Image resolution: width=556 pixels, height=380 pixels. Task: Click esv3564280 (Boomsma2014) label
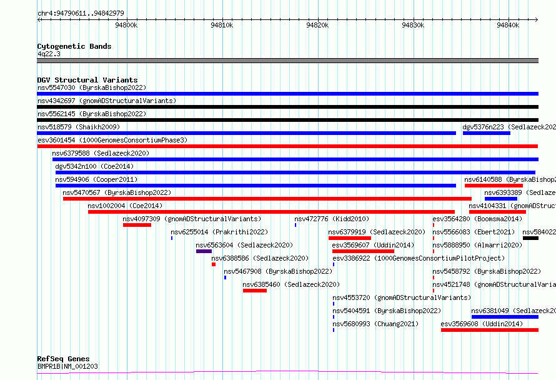(x=477, y=219)
